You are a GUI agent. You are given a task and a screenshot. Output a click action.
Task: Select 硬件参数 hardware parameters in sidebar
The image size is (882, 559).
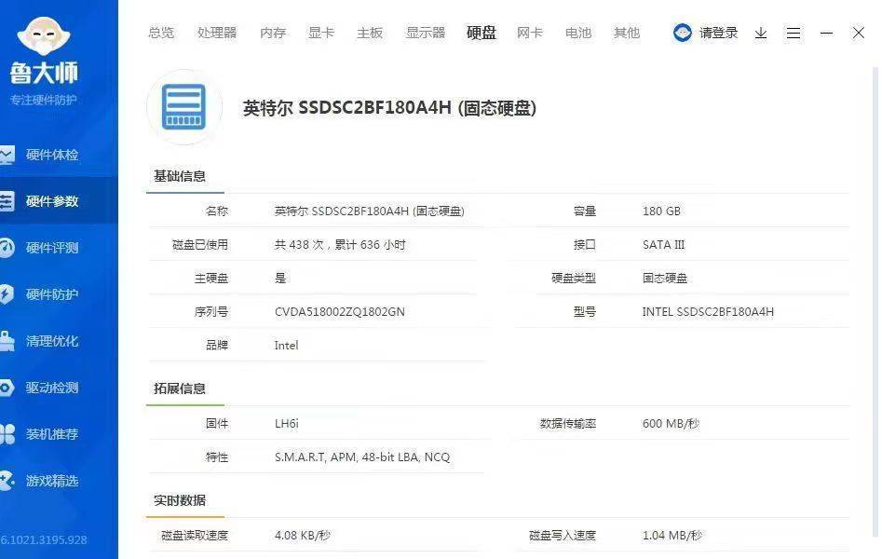(51, 201)
